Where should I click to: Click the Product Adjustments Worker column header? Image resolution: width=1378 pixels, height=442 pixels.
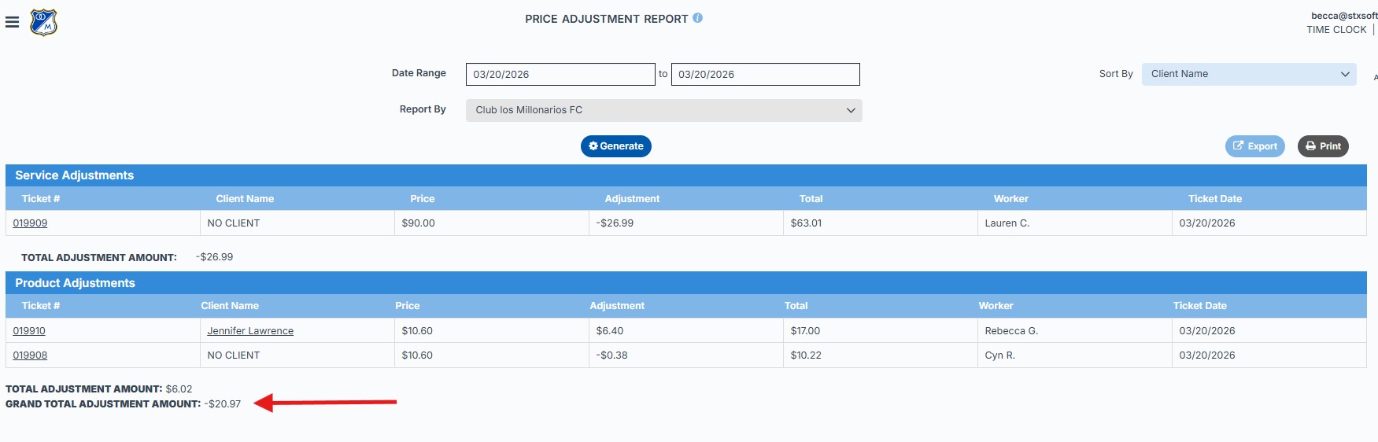point(996,306)
